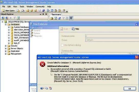Click the help globe icon in error dialog

[x=41, y=88]
